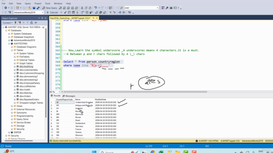Pin the Day2SQL_QueryEng query tab
Viewport: 273px width, 153px height.
[93, 18]
